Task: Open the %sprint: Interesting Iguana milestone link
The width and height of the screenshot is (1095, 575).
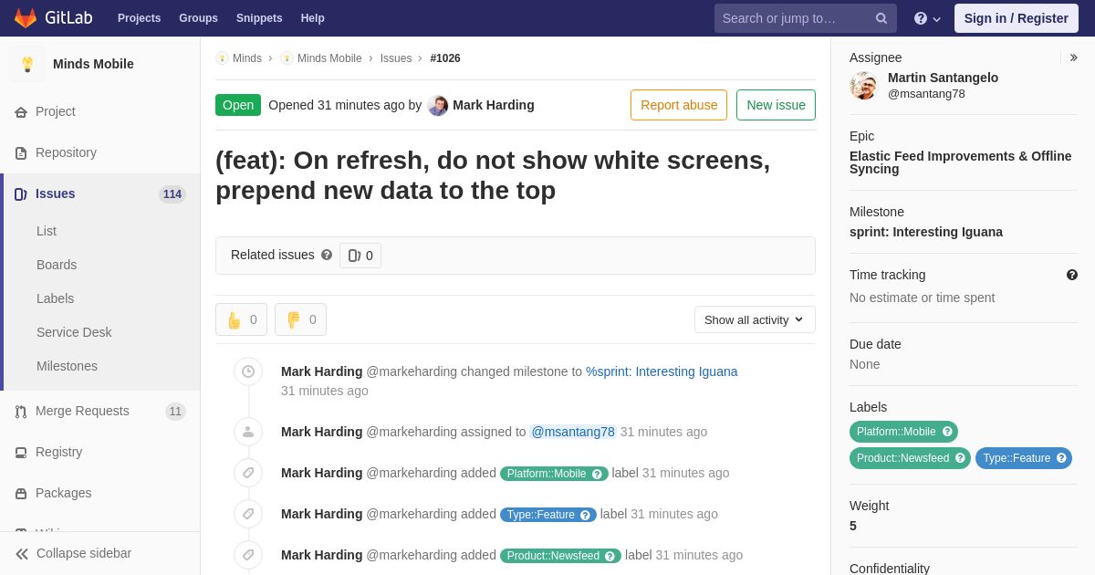Action: click(662, 371)
